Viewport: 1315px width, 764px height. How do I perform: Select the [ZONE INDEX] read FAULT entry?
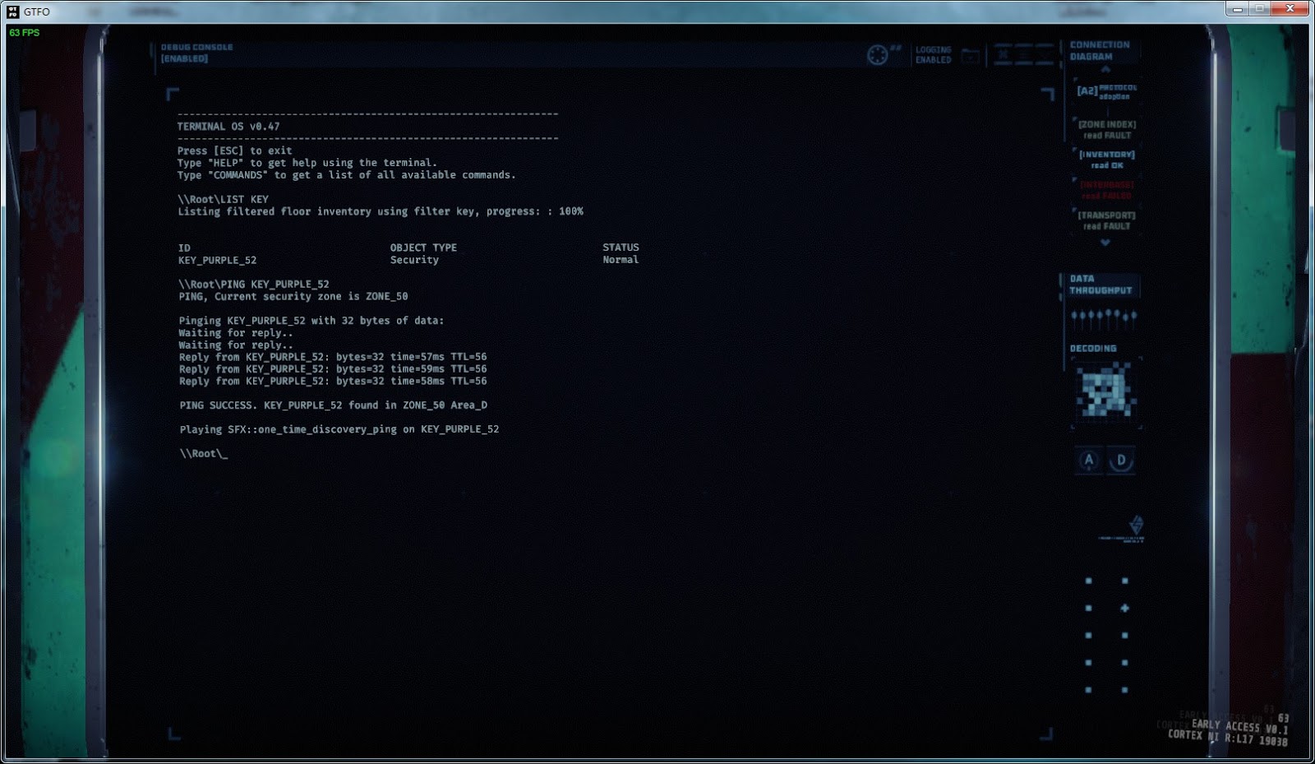pyautogui.click(x=1107, y=130)
